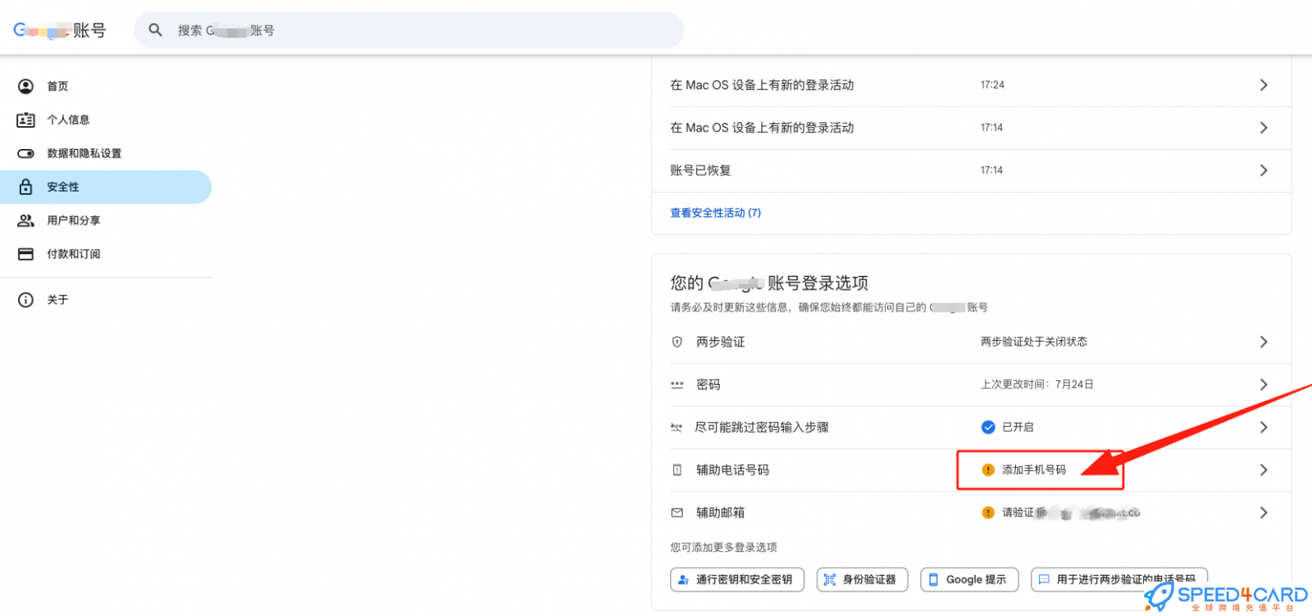Focus the account search field

[x=409, y=30]
